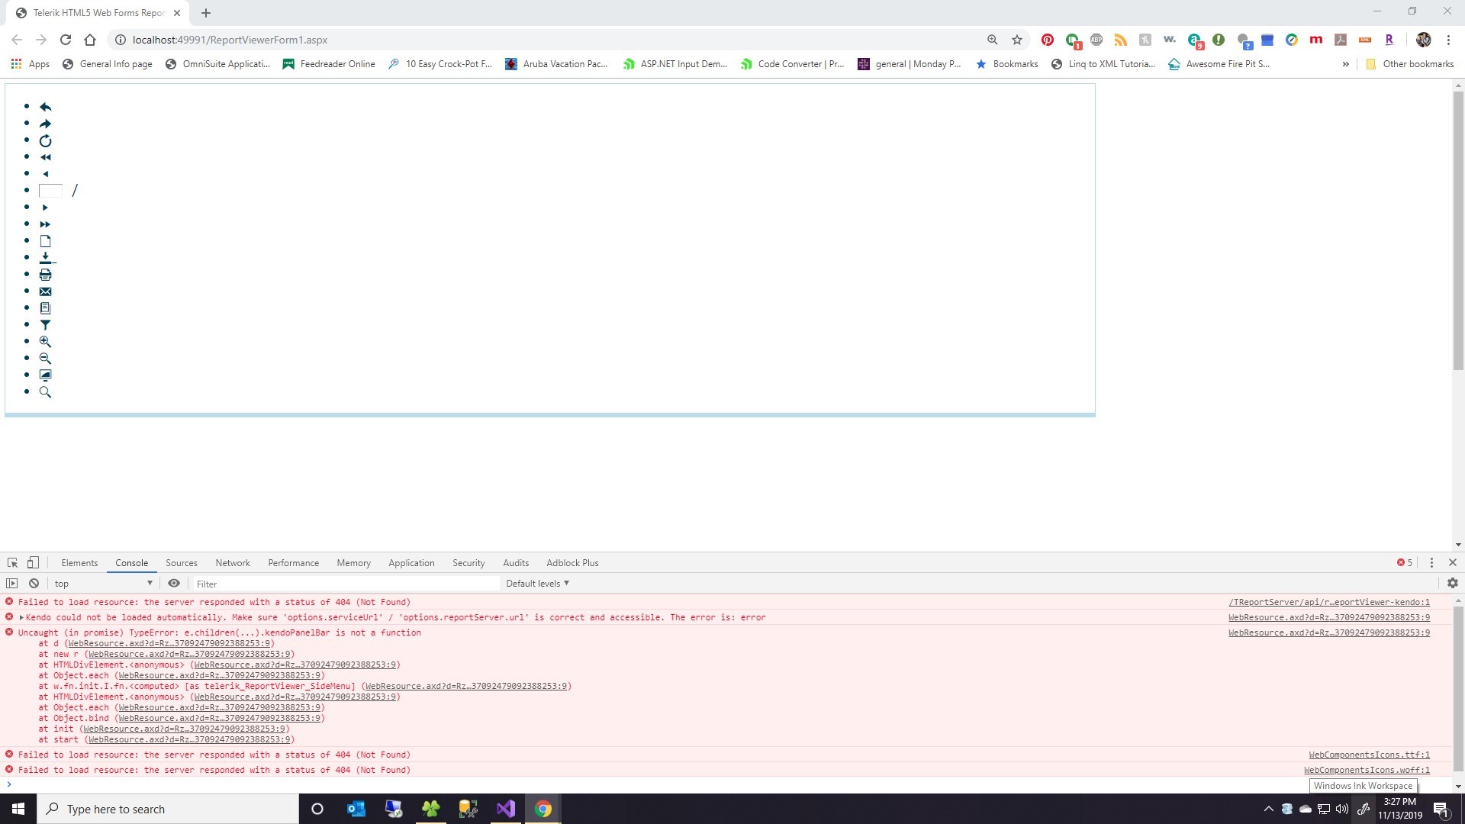Switch to the Elements tab
The image size is (1465, 824).
pyautogui.click(x=79, y=563)
